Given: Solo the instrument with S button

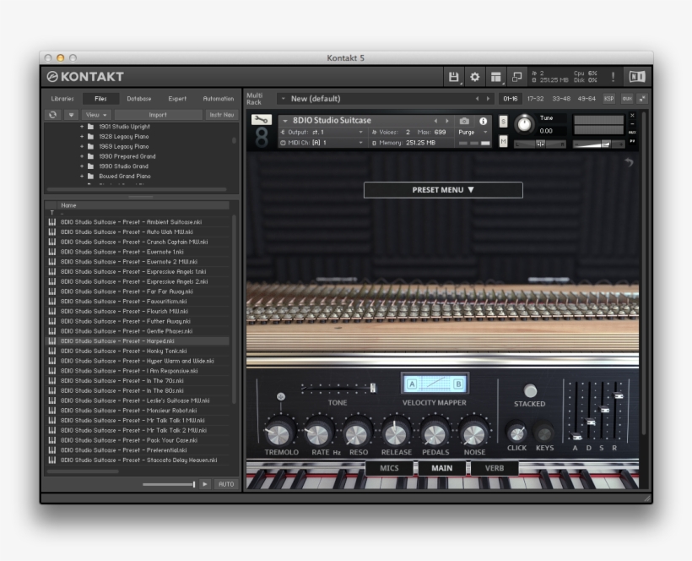Looking at the screenshot, I should tap(503, 121).
